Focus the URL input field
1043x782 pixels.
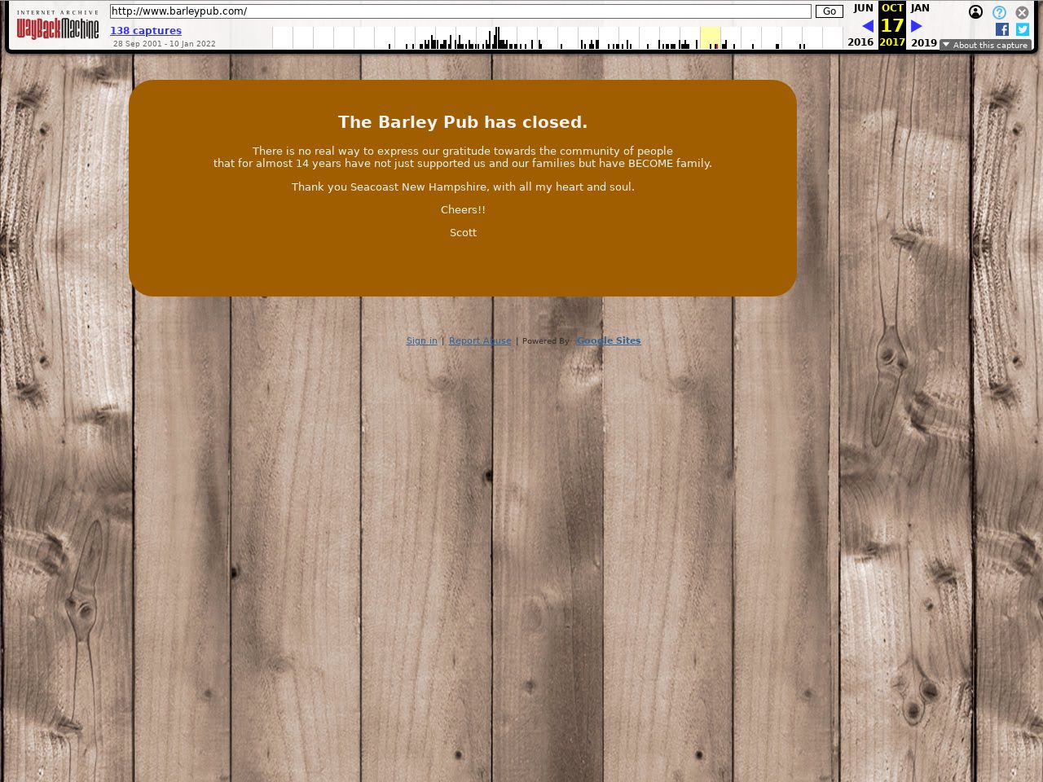tap(460, 11)
